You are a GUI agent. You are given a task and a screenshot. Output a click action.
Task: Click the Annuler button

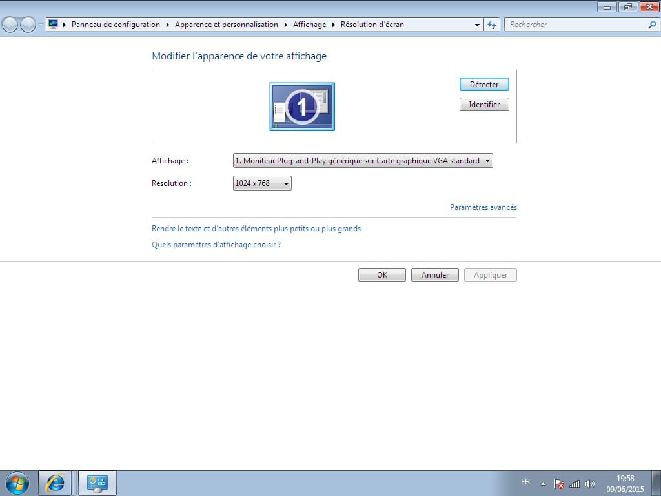click(434, 275)
